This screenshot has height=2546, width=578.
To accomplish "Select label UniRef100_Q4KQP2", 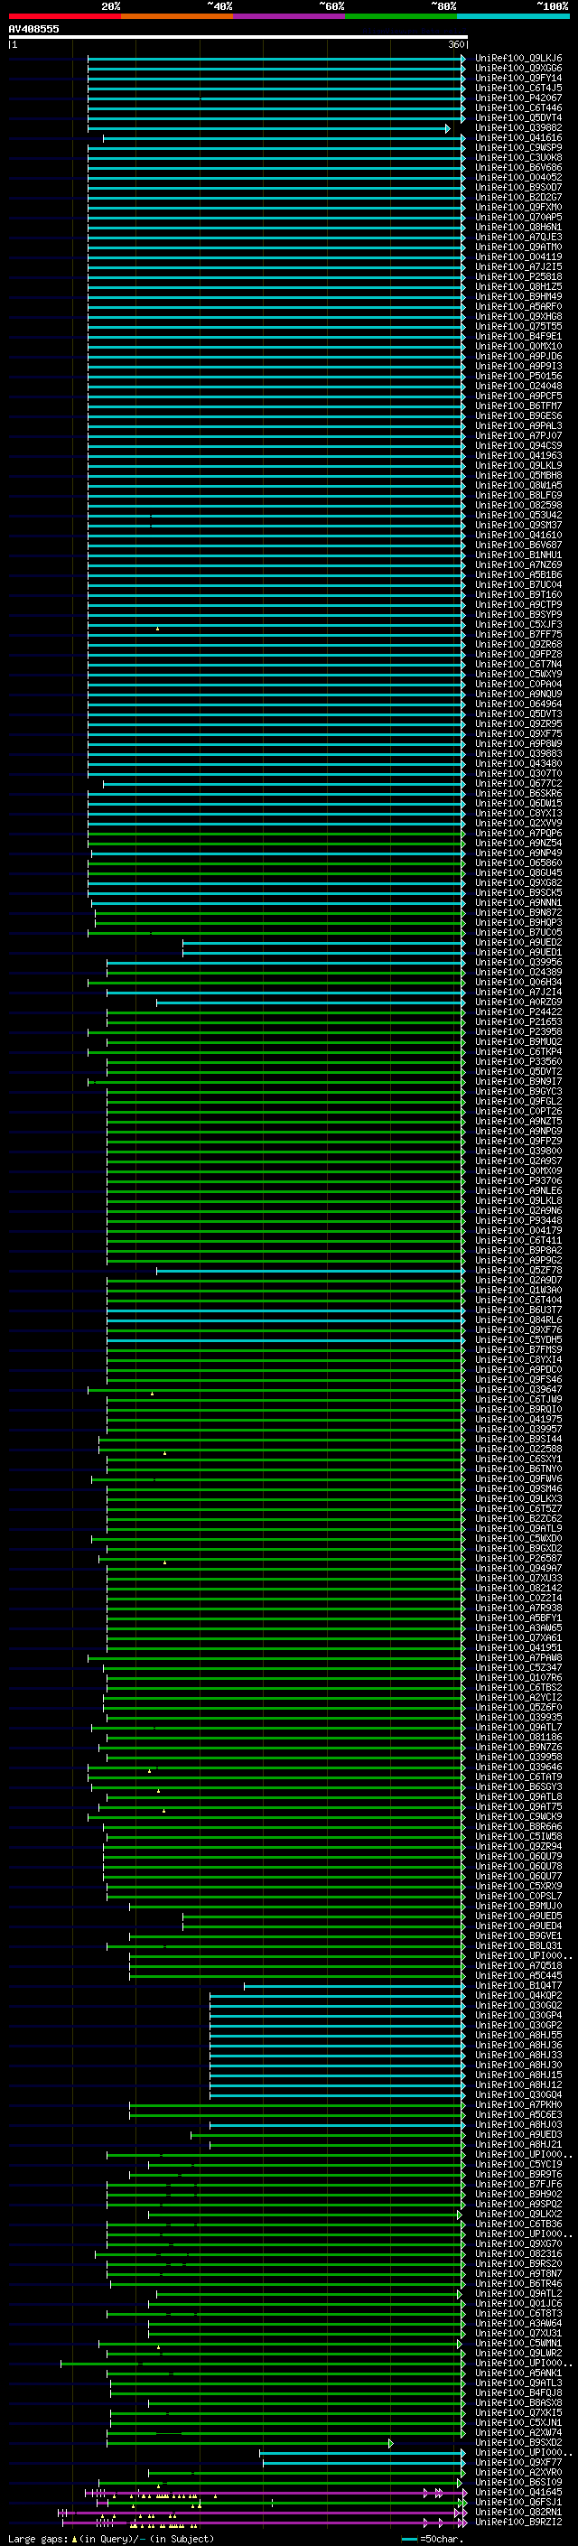I will [x=518, y=1994].
